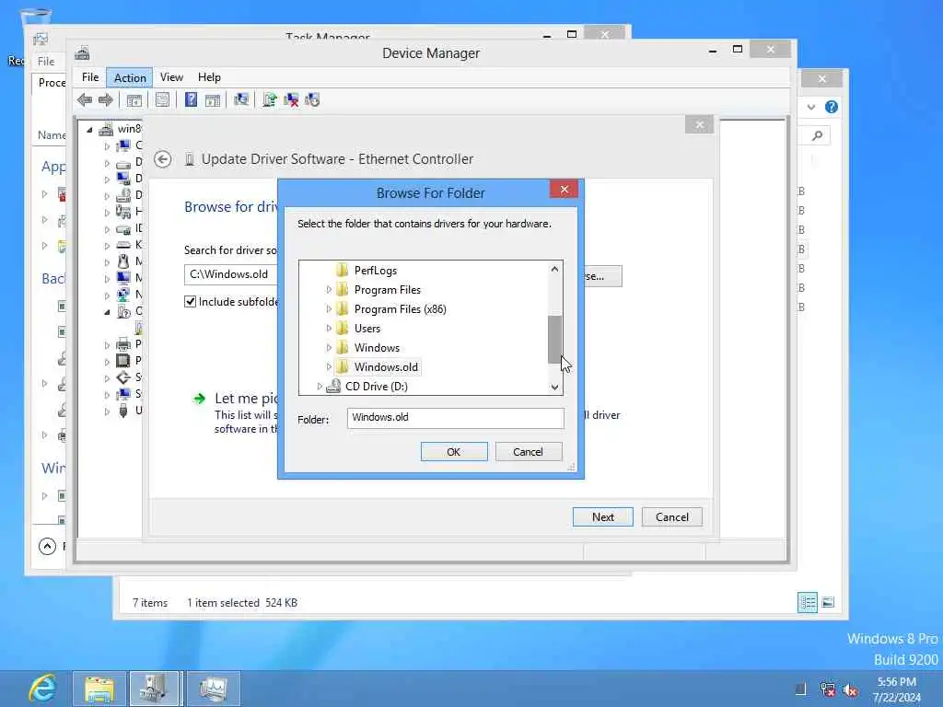Image resolution: width=943 pixels, height=707 pixels.
Task: Select the Users folder row
Action: pos(367,329)
